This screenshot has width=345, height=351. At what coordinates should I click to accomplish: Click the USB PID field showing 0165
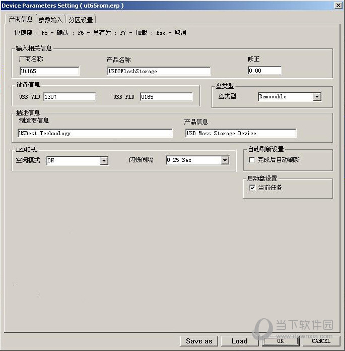(x=166, y=97)
